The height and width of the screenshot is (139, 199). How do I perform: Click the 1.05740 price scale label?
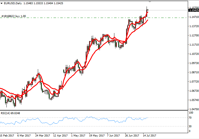[x=194, y=100]
